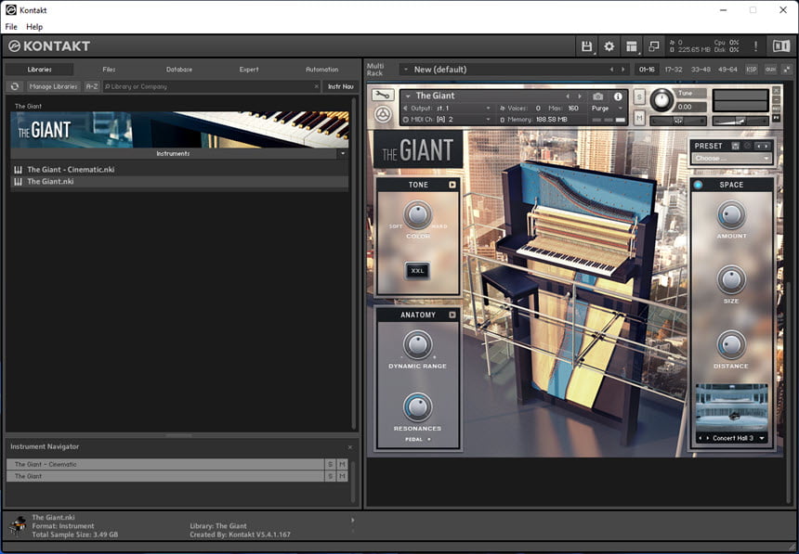Screen dimensions: 799x554
Task: Open MIDI Ch [A] 2 dropdown
Action: 448,119
